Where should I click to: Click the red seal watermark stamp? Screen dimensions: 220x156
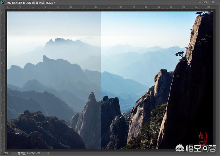(x=203, y=138)
